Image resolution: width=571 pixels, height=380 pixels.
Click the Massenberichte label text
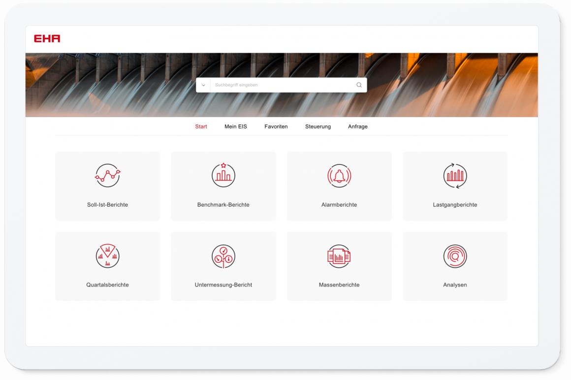tap(339, 285)
